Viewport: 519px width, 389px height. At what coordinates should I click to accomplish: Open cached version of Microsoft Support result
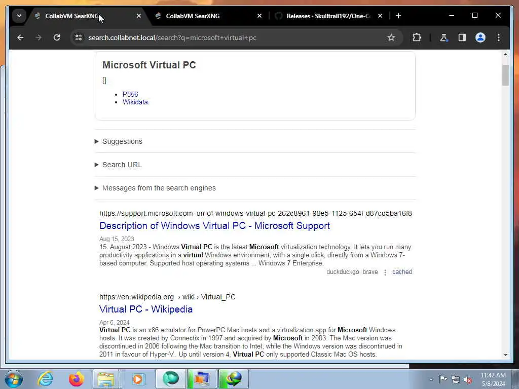[402, 272]
